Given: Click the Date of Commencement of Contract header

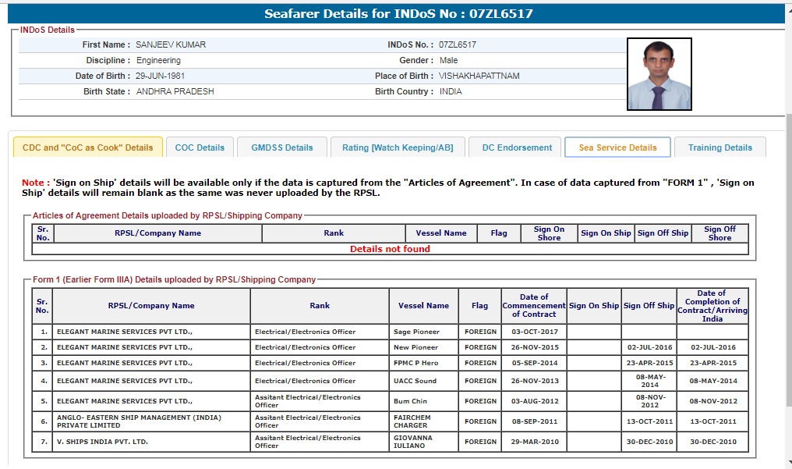Looking at the screenshot, I should pyautogui.click(x=534, y=306).
